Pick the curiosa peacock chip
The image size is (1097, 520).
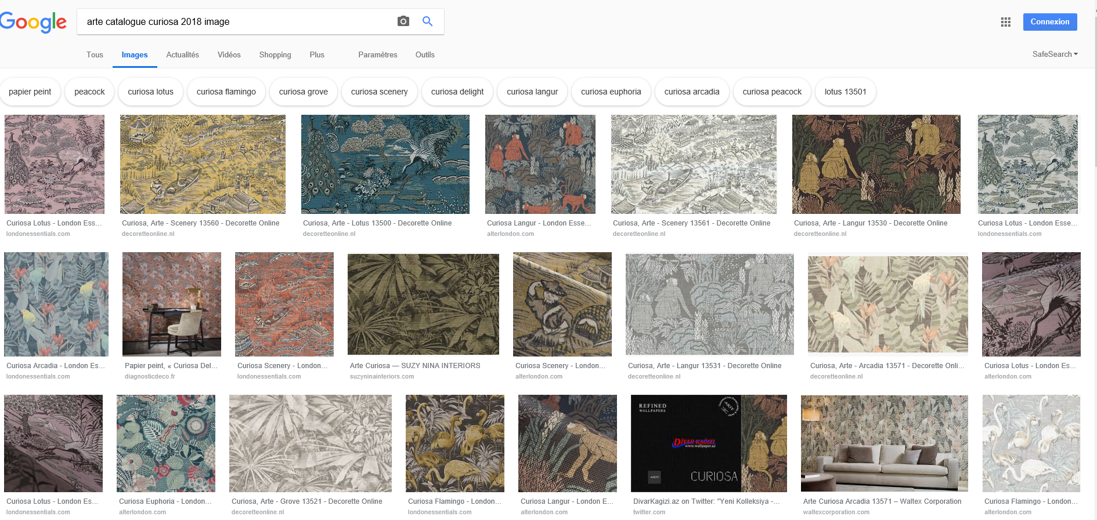772,92
